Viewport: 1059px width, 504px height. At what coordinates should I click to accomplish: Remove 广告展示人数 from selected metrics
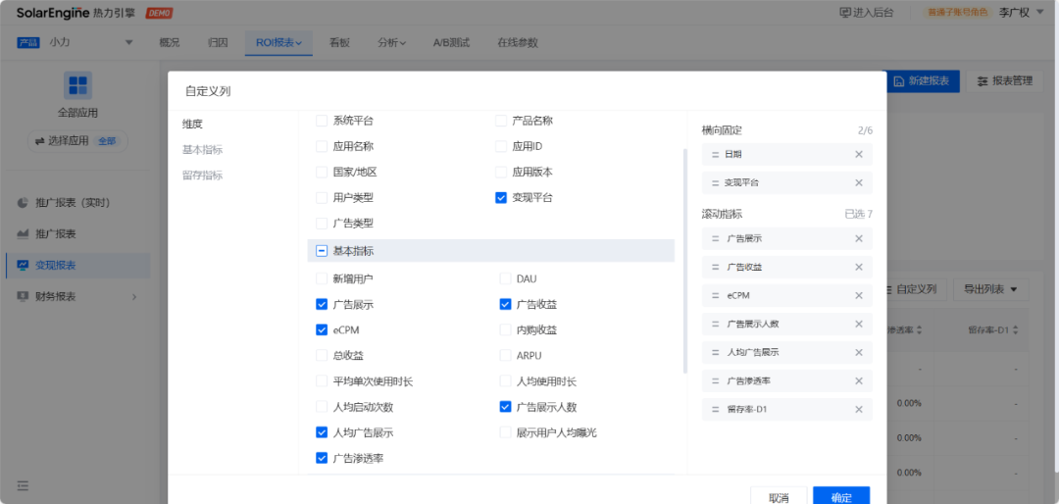858,324
